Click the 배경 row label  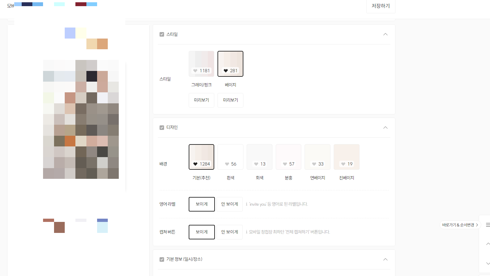tap(163, 164)
